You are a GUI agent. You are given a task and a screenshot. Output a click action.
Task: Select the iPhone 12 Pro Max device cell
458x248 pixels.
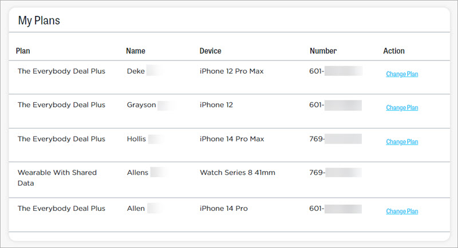tap(232, 71)
